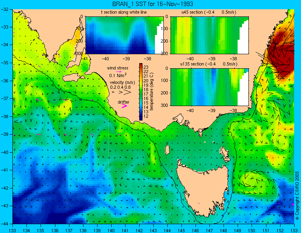Click longitude axis label '144'
The image size is (301, 233).
click(167, 231)
